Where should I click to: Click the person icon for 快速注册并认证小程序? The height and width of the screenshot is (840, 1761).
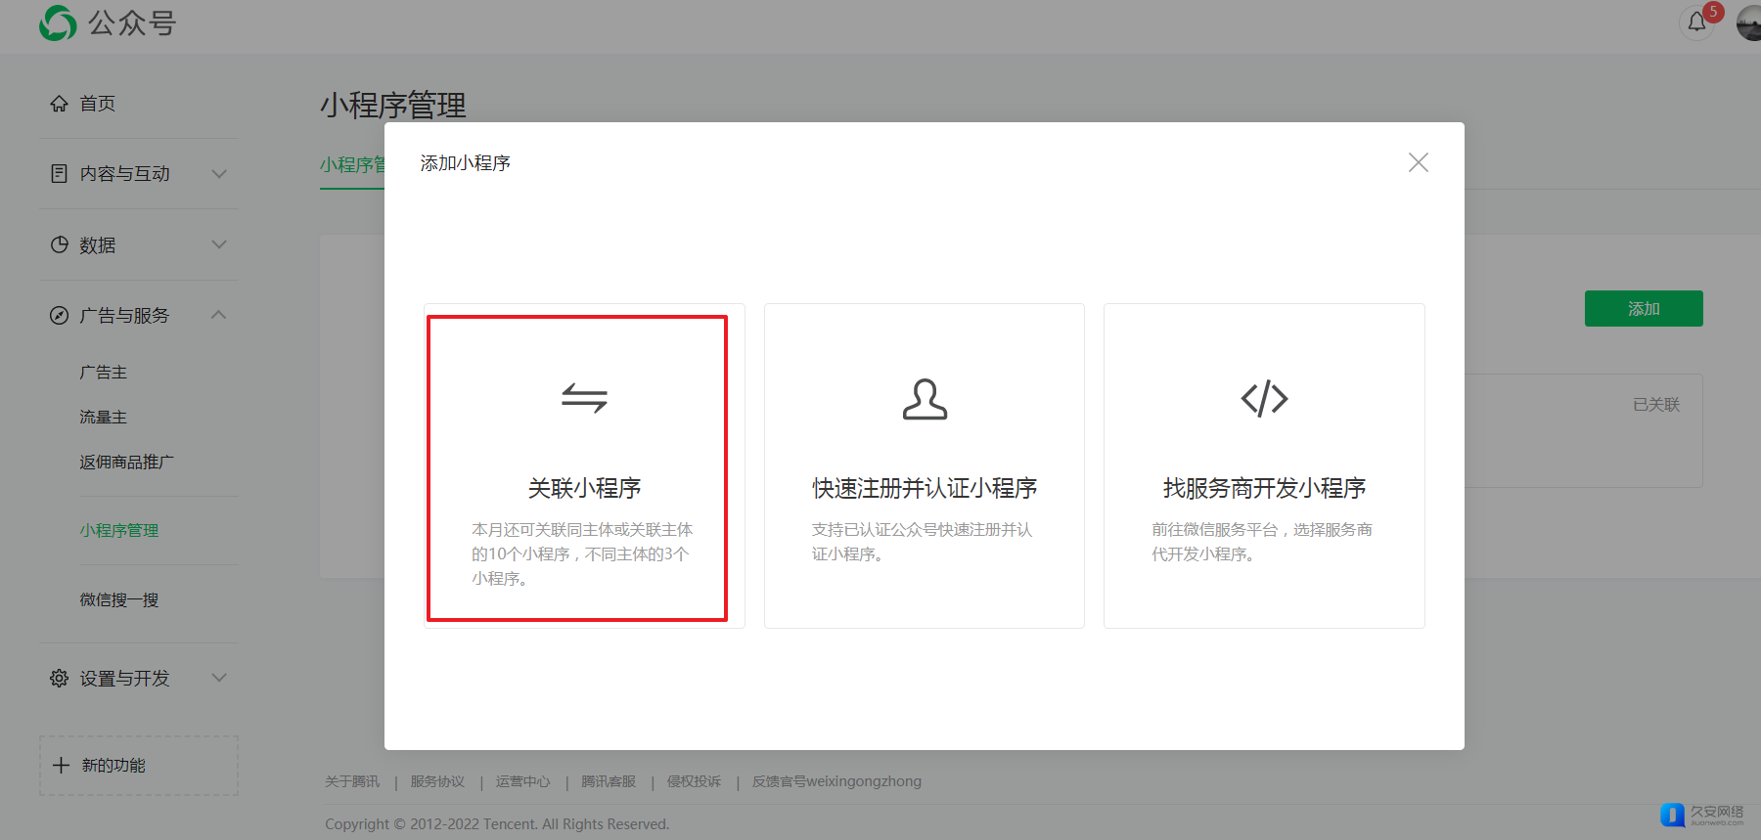925,399
